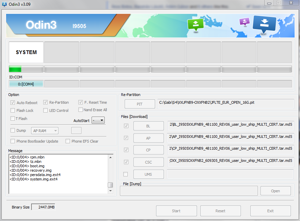This screenshot has height=221, width=300.
Task: Select the 0:[COM4] port box
Action: pyautogui.click(x=26, y=84)
